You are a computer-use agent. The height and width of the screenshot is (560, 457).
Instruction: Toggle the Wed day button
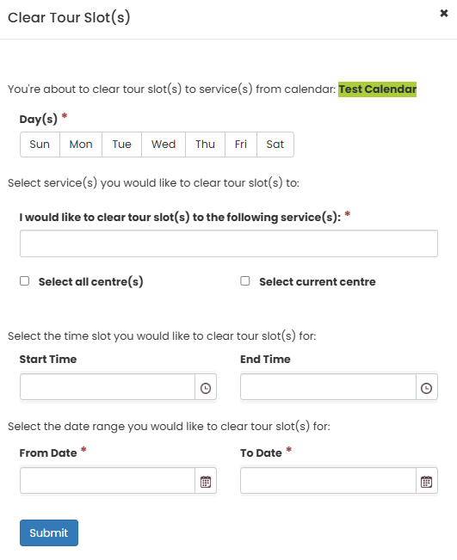click(x=164, y=145)
